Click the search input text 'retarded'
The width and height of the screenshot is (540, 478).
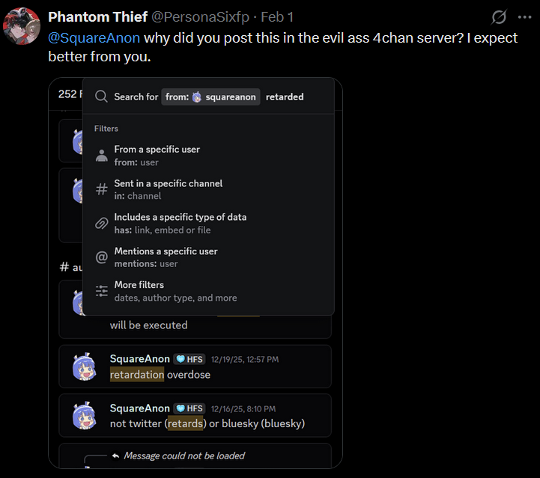pyautogui.click(x=285, y=96)
